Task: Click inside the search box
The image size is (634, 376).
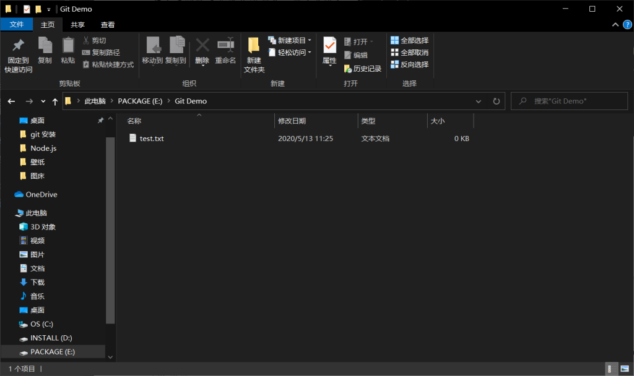Action: pyautogui.click(x=570, y=101)
